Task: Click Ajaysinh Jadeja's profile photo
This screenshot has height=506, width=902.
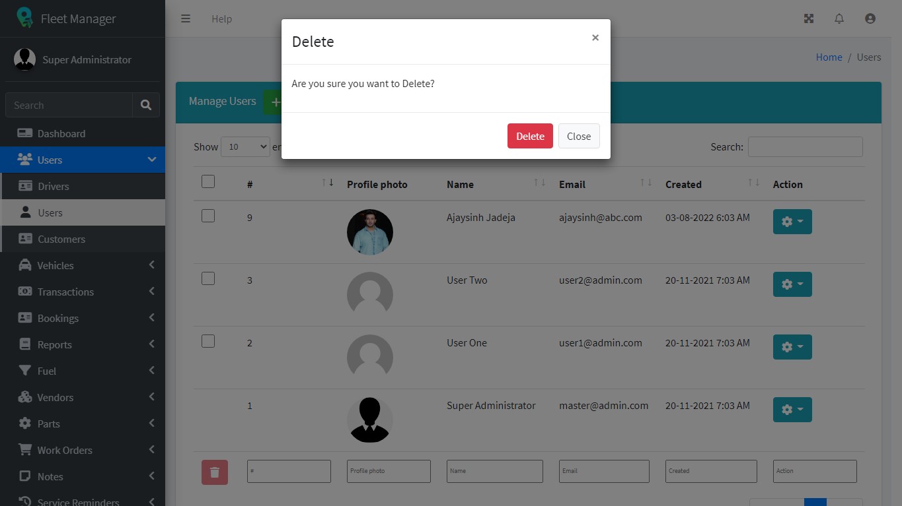Action: coord(370,232)
